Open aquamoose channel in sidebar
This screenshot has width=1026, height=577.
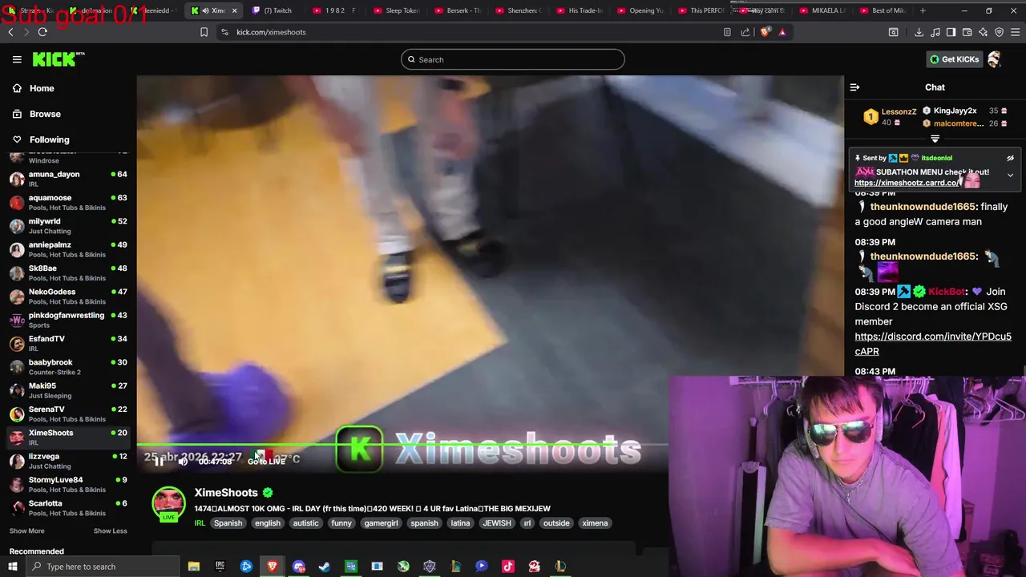(68, 202)
